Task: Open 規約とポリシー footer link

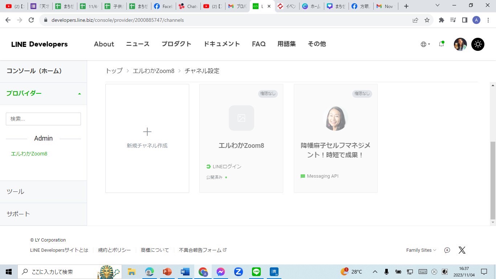Action: pos(114,250)
